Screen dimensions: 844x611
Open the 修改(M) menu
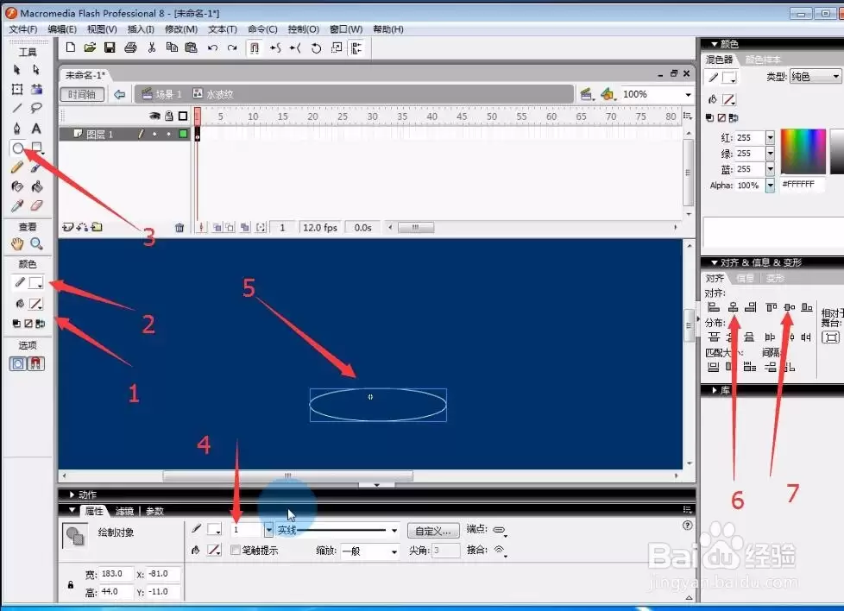click(x=181, y=29)
